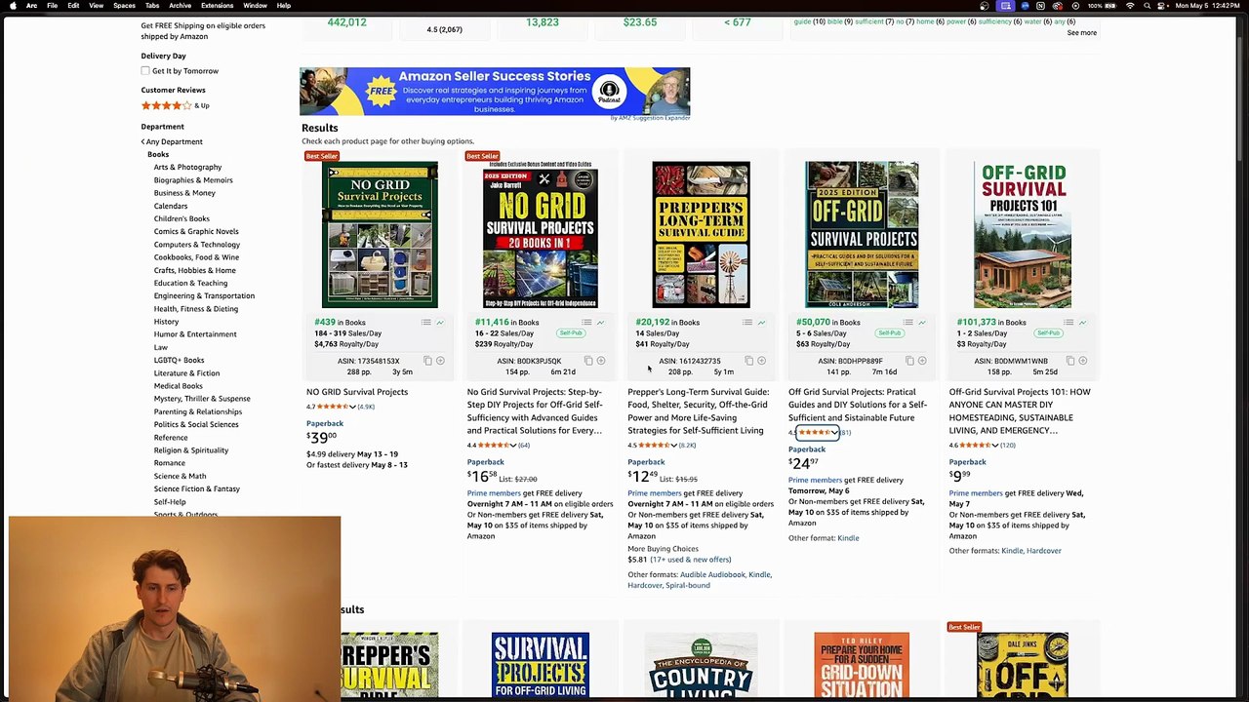Show the trend chart for the #101,373 book

point(1083,323)
